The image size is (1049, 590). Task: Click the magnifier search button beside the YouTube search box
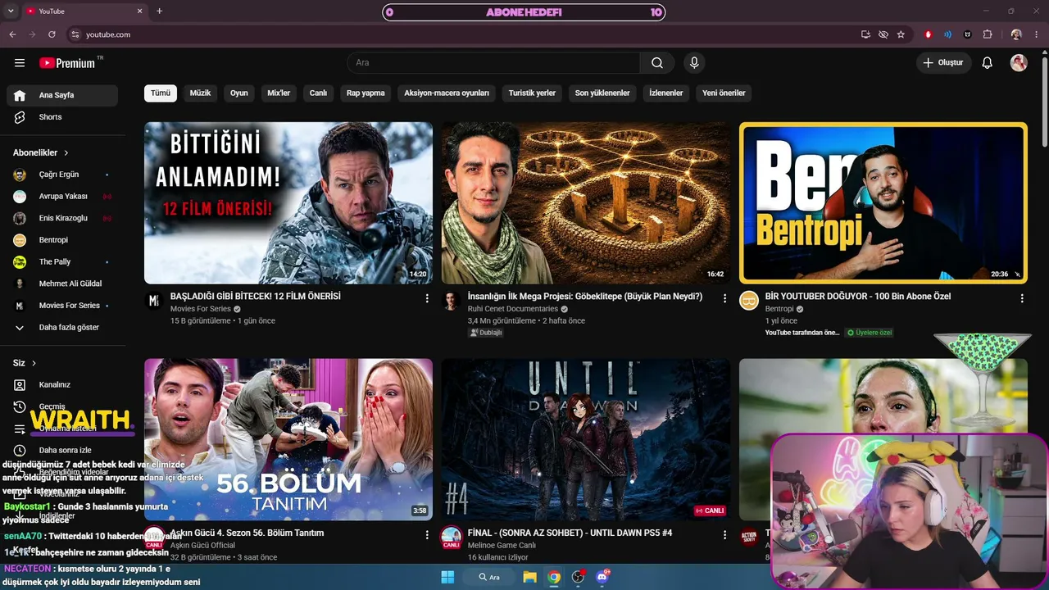click(657, 63)
